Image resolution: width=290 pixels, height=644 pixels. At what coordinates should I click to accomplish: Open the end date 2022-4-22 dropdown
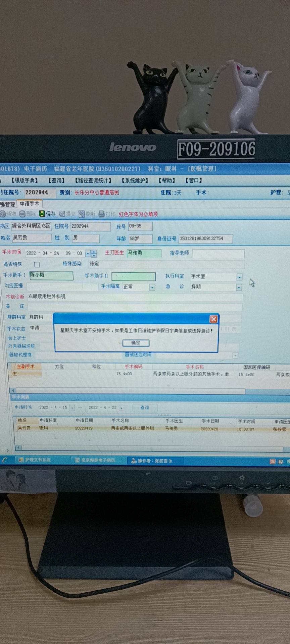pos(121,408)
